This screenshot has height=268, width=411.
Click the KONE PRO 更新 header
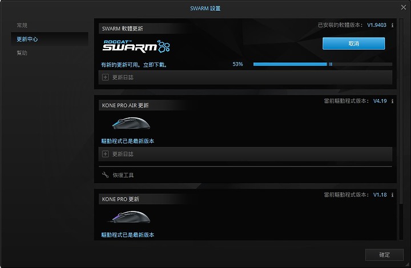click(120, 199)
